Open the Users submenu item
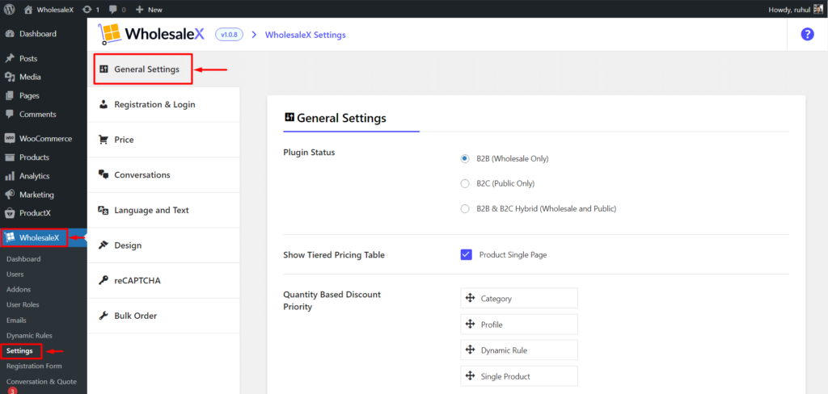 [15, 275]
